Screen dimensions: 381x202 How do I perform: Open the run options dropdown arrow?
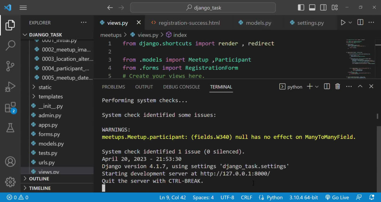point(350,22)
